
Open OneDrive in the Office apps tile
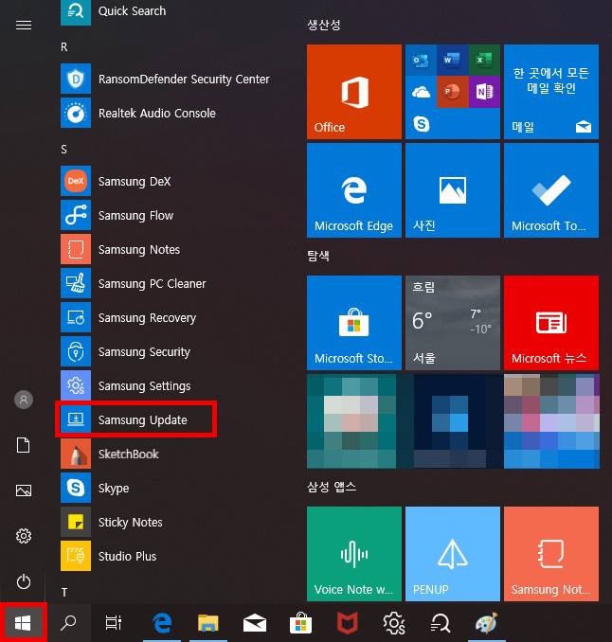click(421, 92)
